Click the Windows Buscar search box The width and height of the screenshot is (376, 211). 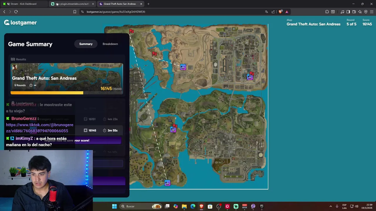pos(141,206)
